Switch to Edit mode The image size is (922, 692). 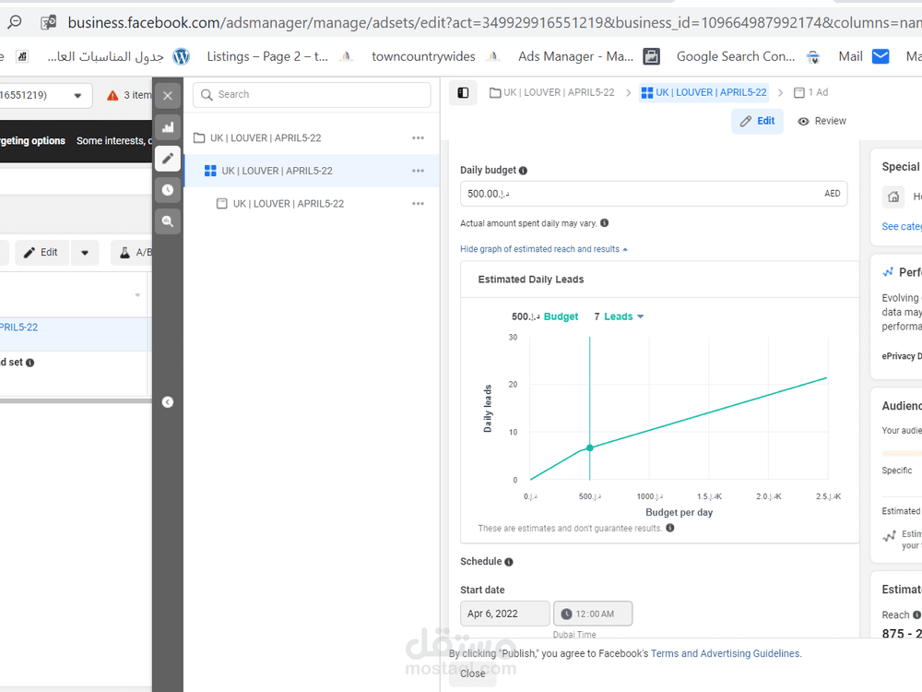[757, 121]
